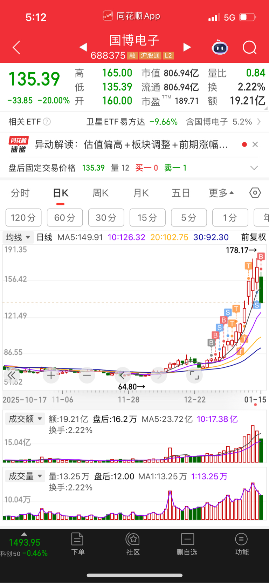This screenshot has width=269, height=583.
Task: Tap 前复权 adjustment option
Action: (x=254, y=237)
